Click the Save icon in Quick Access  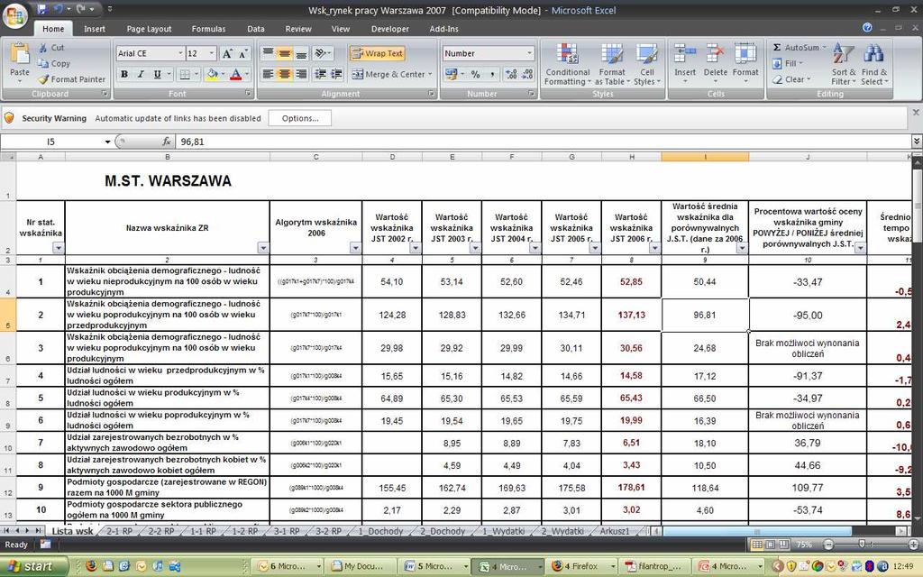(x=41, y=9)
